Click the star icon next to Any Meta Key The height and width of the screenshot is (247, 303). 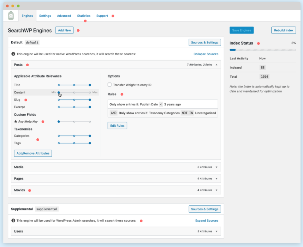16,122
